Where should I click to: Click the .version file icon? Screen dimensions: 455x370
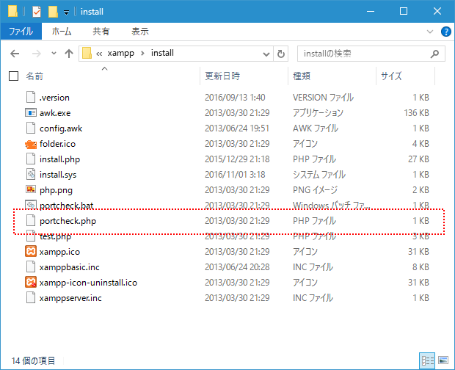tap(31, 97)
